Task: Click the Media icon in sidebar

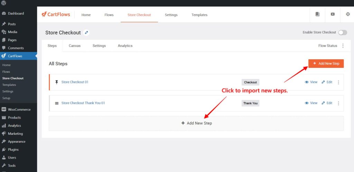Action: pyautogui.click(x=3, y=32)
